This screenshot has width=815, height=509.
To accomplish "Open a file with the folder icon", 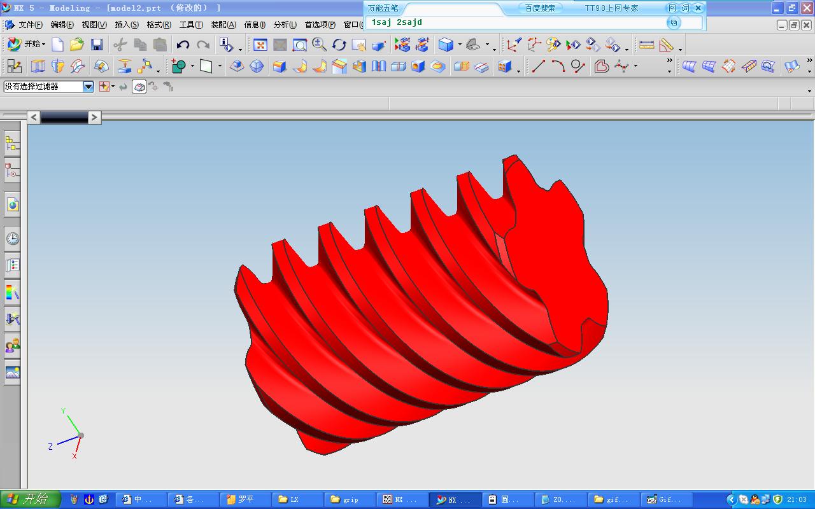I will (x=77, y=45).
